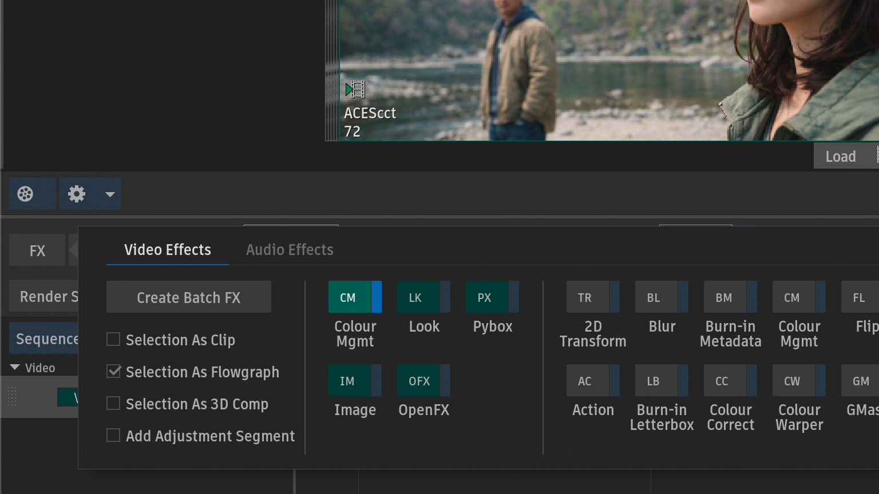Select the Video Effects tab
Image resolution: width=879 pixels, height=494 pixels.
tap(168, 250)
